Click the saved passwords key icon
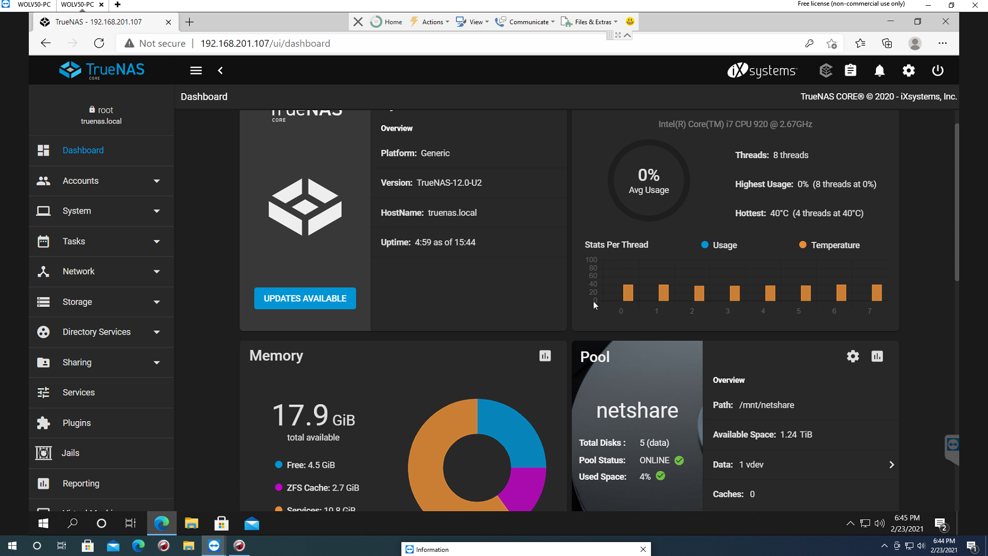Image resolution: width=988 pixels, height=556 pixels. pos(809,43)
